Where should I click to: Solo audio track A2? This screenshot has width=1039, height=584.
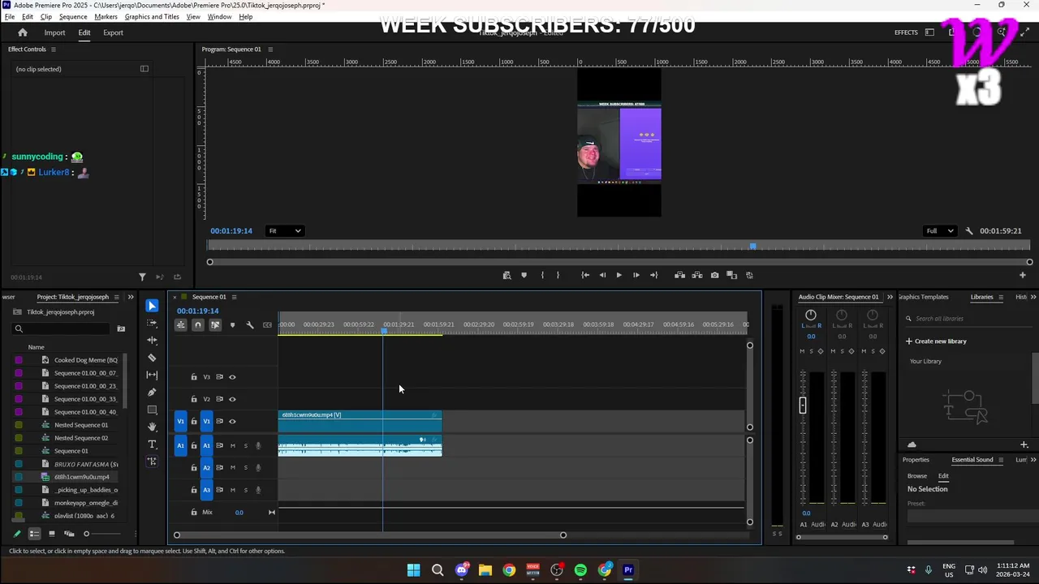click(246, 468)
